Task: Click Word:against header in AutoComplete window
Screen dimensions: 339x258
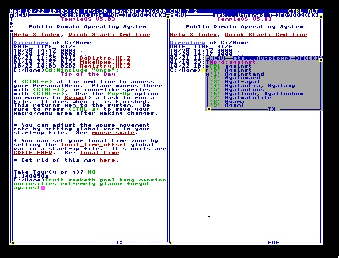Action: pyautogui.click(x=232, y=62)
